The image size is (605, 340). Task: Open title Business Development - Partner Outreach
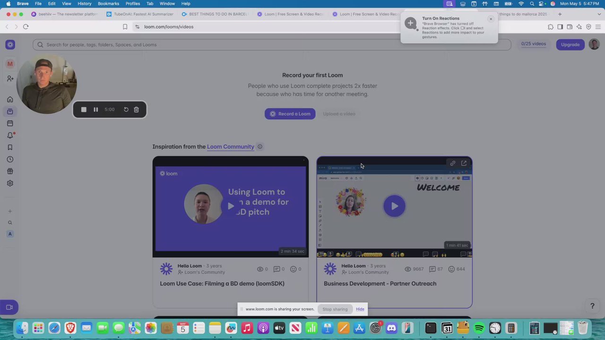[x=380, y=283]
